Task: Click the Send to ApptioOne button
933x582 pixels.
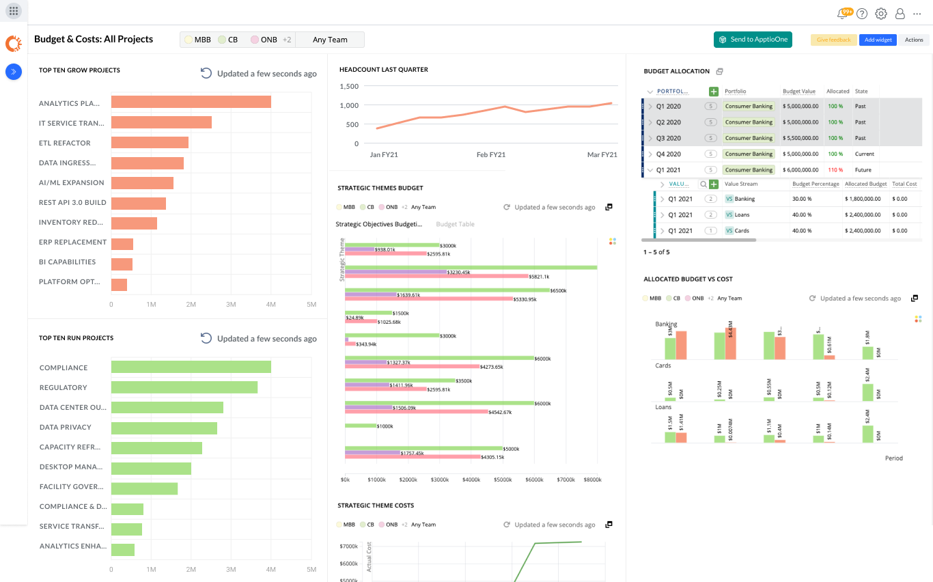Action: coord(751,40)
